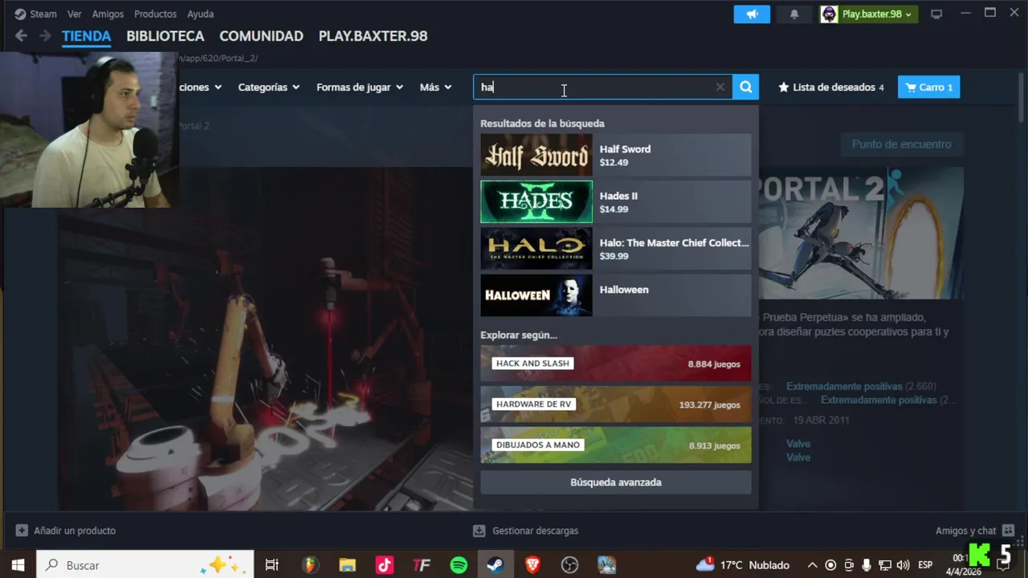This screenshot has height=578, width=1028.
Task: Open the Ver menu
Action: [74, 14]
